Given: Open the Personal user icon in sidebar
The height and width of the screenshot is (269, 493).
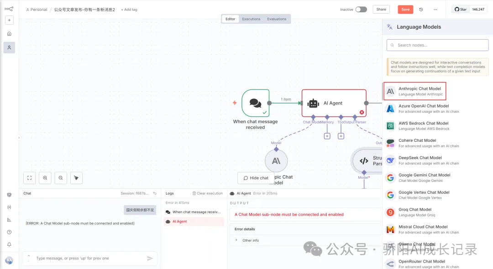Looking at the screenshot, I should [x=9, y=47].
